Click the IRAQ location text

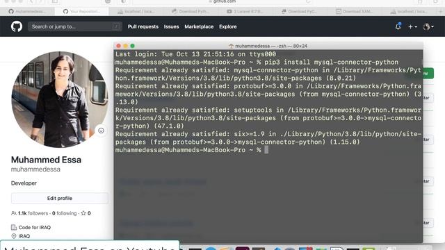(24, 236)
